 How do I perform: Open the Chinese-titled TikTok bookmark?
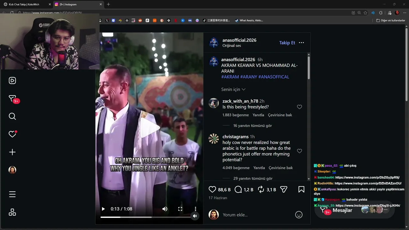216,20
